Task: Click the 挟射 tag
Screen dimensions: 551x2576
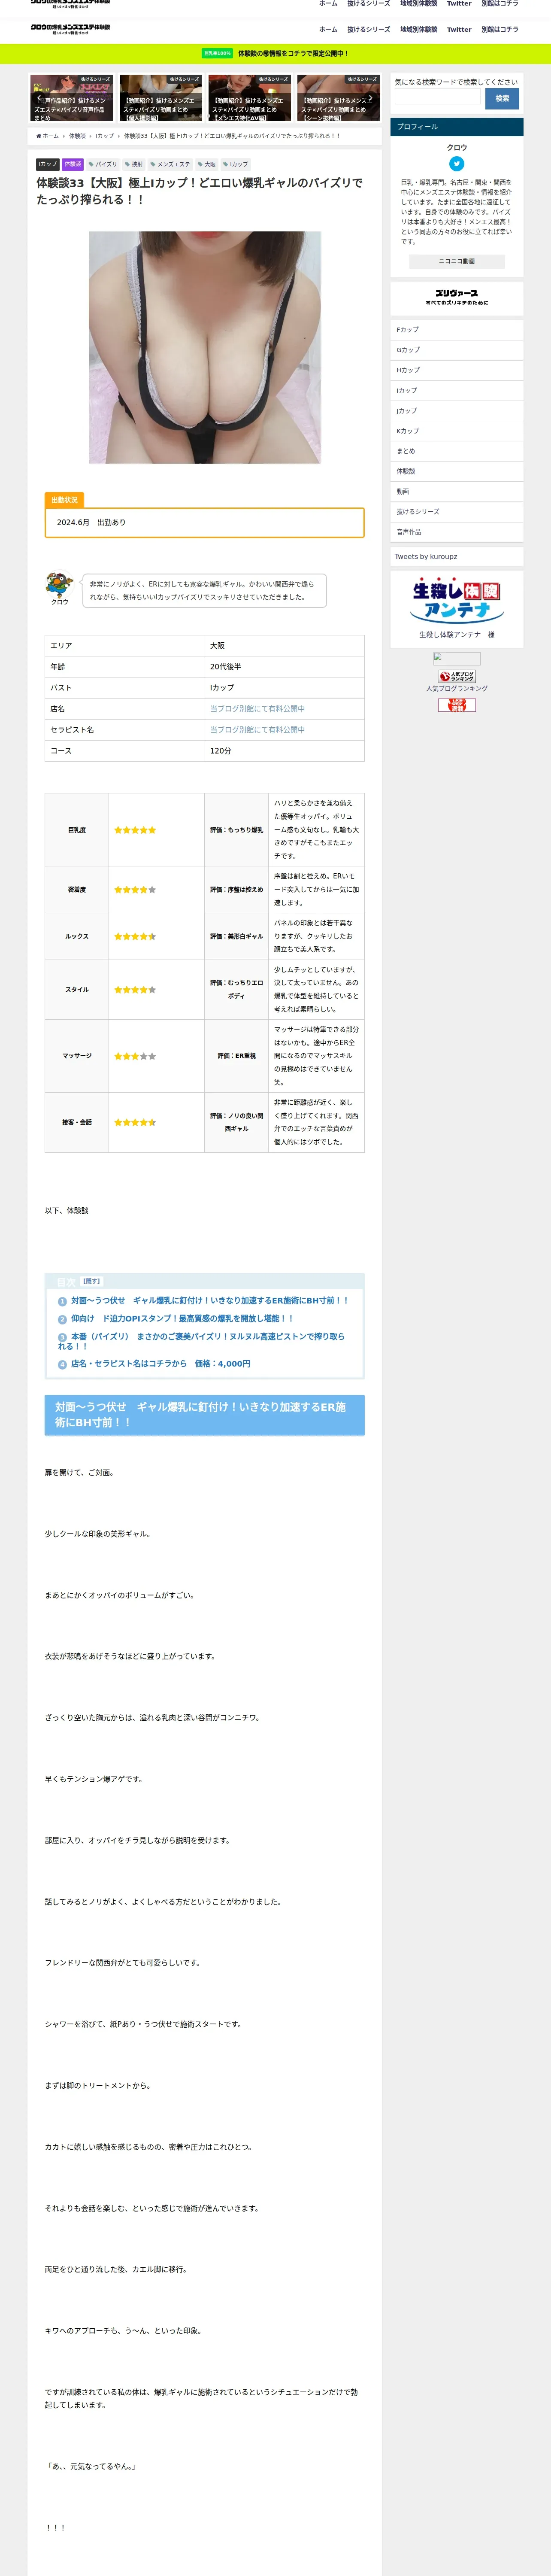Action: tap(134, 164)
